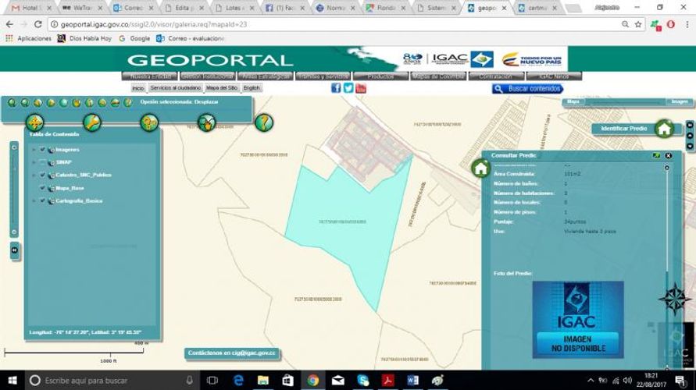Open IGAC YouTube channel icon

click(x=361, y=87)
